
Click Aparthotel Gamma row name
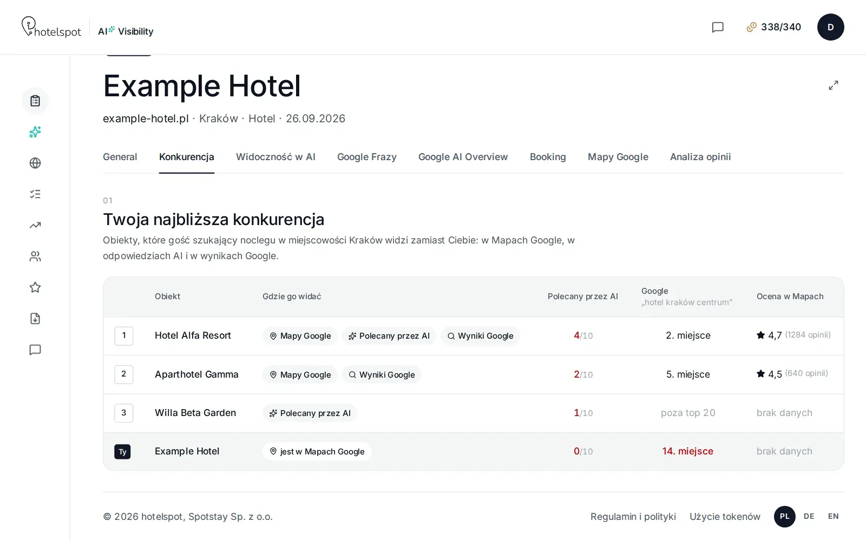(196, 374)
